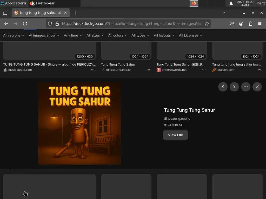
Task: Open the Firefox account icon
Action: [241, 24]
